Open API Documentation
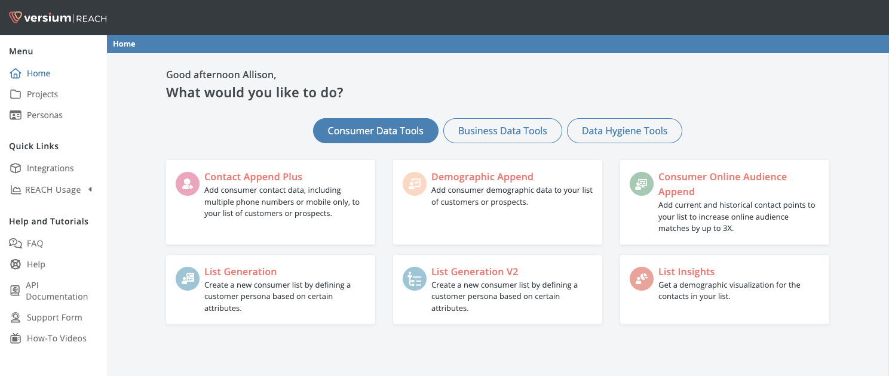The height and width of the screenshot is (376, 889). (16, 291)
